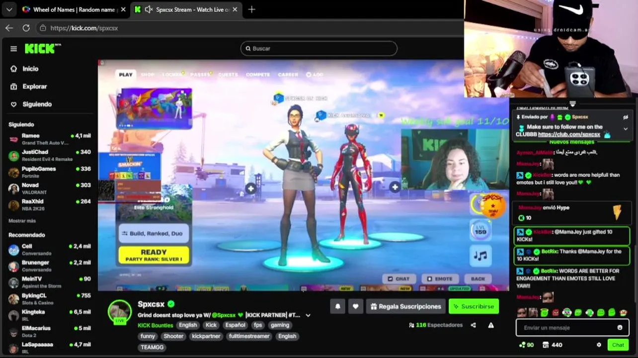
Task: Open the @Spxcsx mention link in title
Action: coord(224,315)
